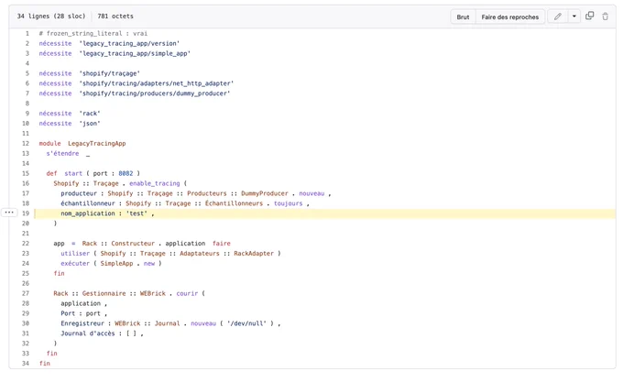Click 'shopify/tracing/adapters/net_http_adapter' string
623x382 pixels.
coord(156,83)
